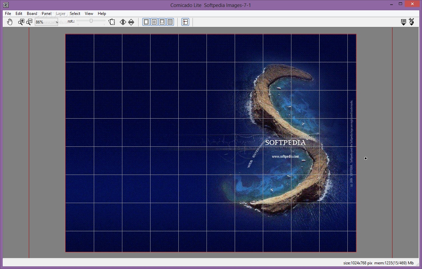
Task: Open the Edit menu
Action: point(19,14)
